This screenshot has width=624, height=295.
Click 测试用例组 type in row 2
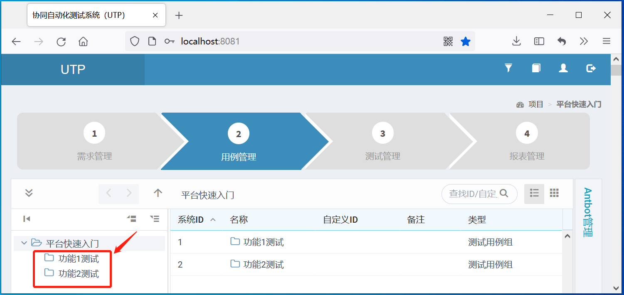coord(490,264)
